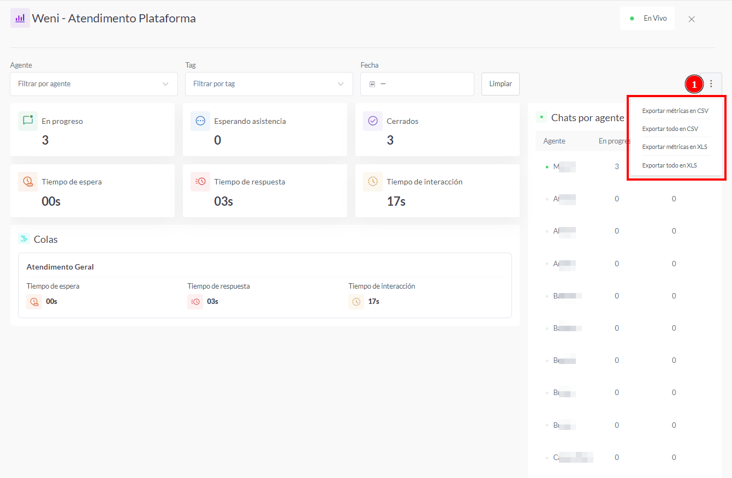Click the Colas section icon
732x478 pixels.
point(23,239)
